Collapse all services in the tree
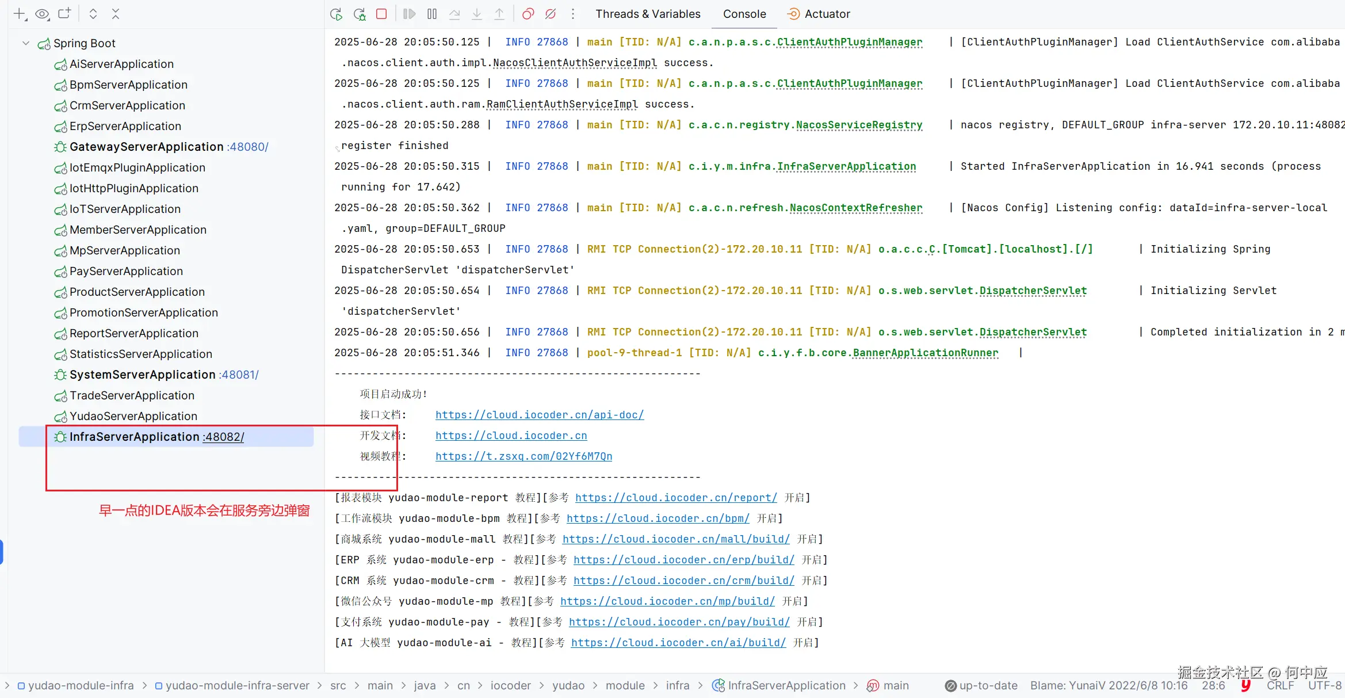Screen dimensions: 1345x698 (x=116, y=14)
